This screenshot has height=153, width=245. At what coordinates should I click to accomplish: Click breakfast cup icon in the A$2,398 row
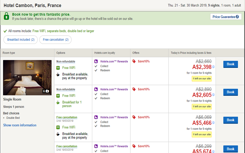pyautogui.click(x=58, y=75)
